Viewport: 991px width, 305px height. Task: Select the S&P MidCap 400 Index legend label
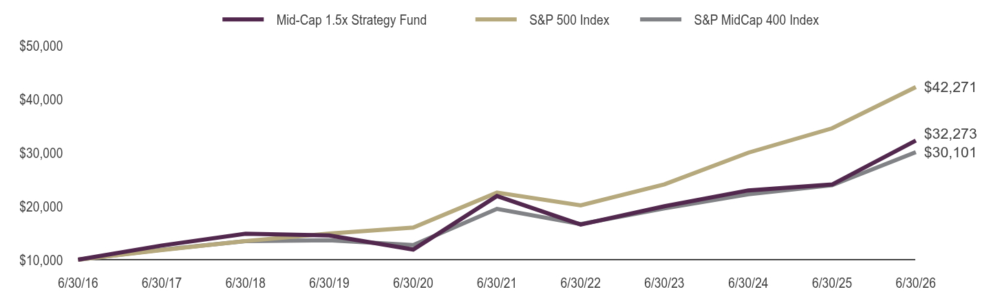point(756,20)
